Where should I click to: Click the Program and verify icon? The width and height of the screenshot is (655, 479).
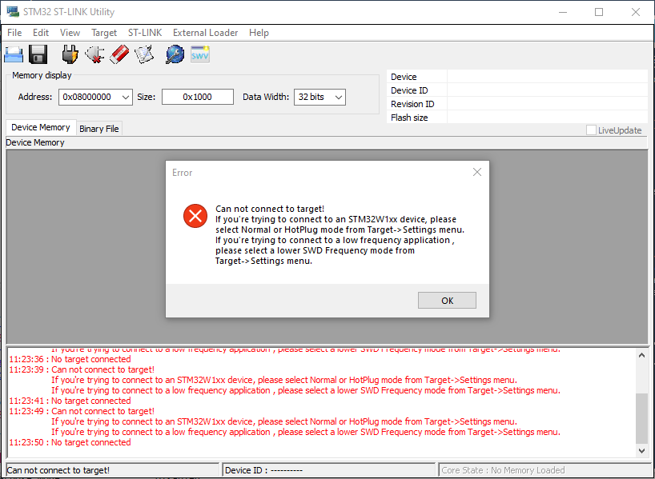point(145,54)
